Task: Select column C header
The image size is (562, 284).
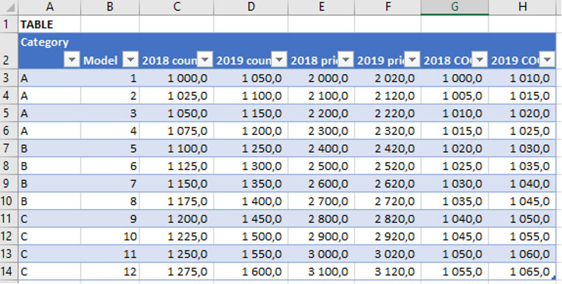Action: coord(177,7)
